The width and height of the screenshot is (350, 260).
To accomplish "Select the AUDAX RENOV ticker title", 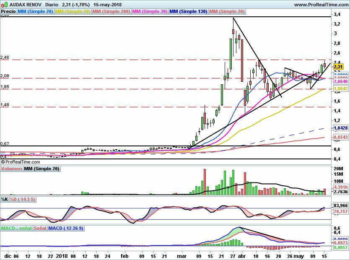I will 26,5.
